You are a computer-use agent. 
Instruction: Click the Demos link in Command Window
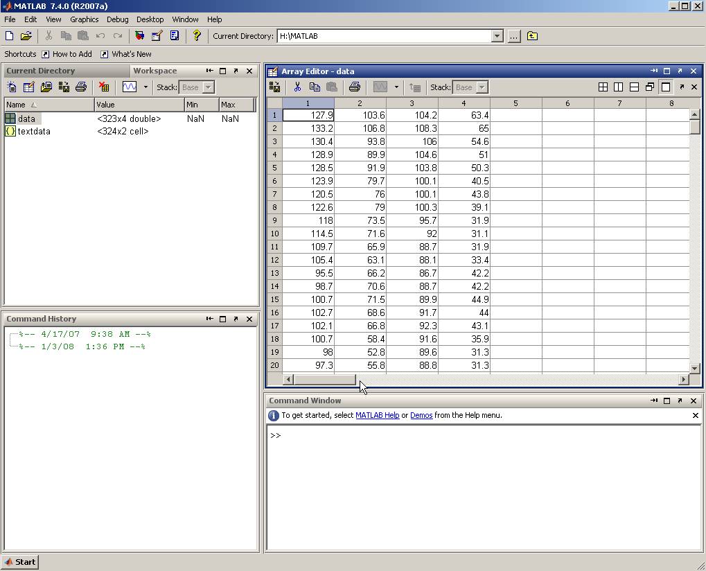pyautogui.click(x=422, y=415)
